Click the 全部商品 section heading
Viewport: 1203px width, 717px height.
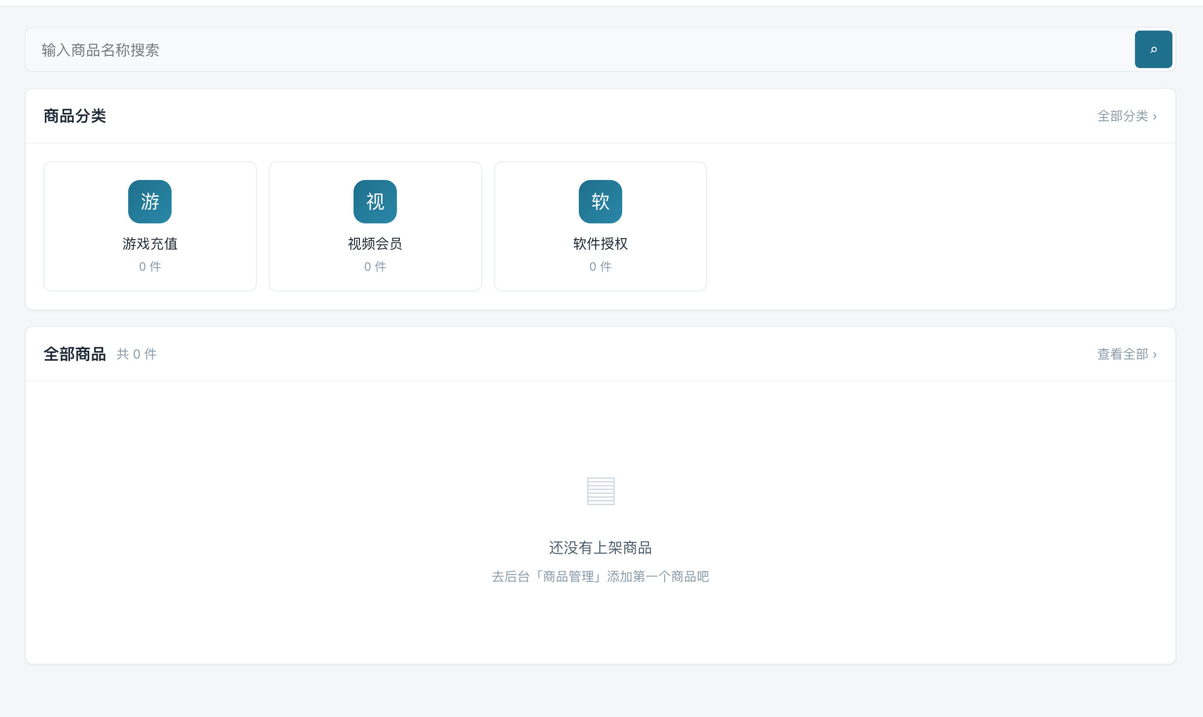click(x=75, y=354)
